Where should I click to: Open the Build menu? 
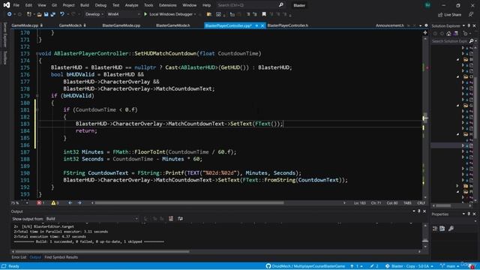click(85, 5)
